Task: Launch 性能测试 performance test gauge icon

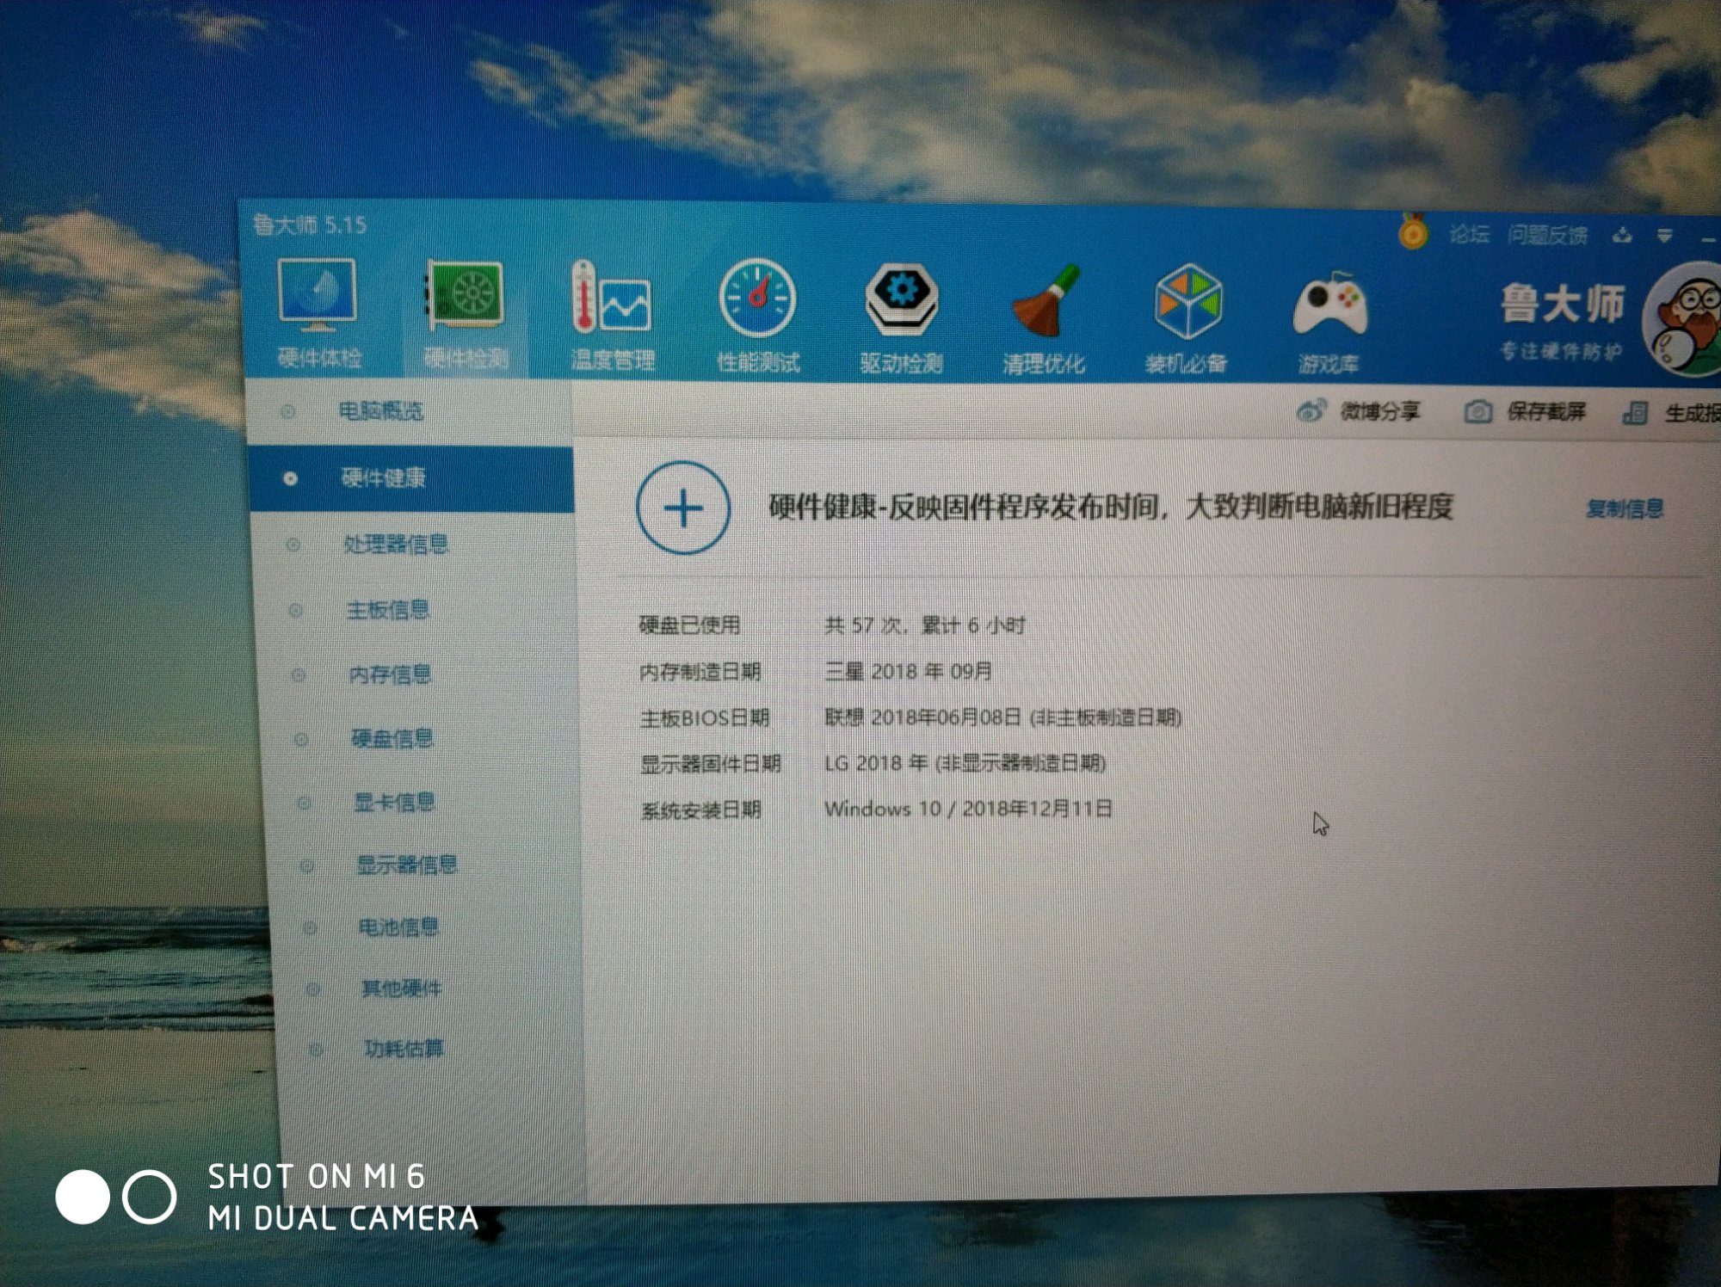Action: (757, 299)
